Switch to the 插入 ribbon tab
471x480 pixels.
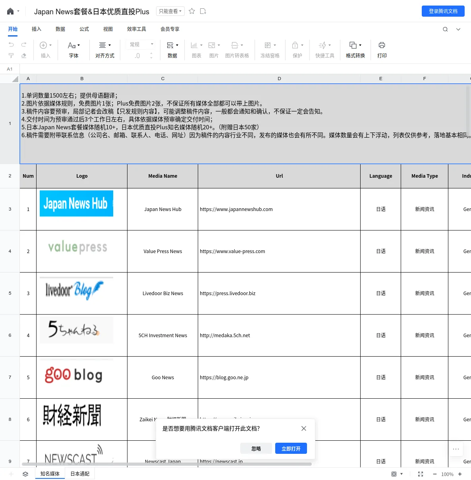[x=37, y=29]
